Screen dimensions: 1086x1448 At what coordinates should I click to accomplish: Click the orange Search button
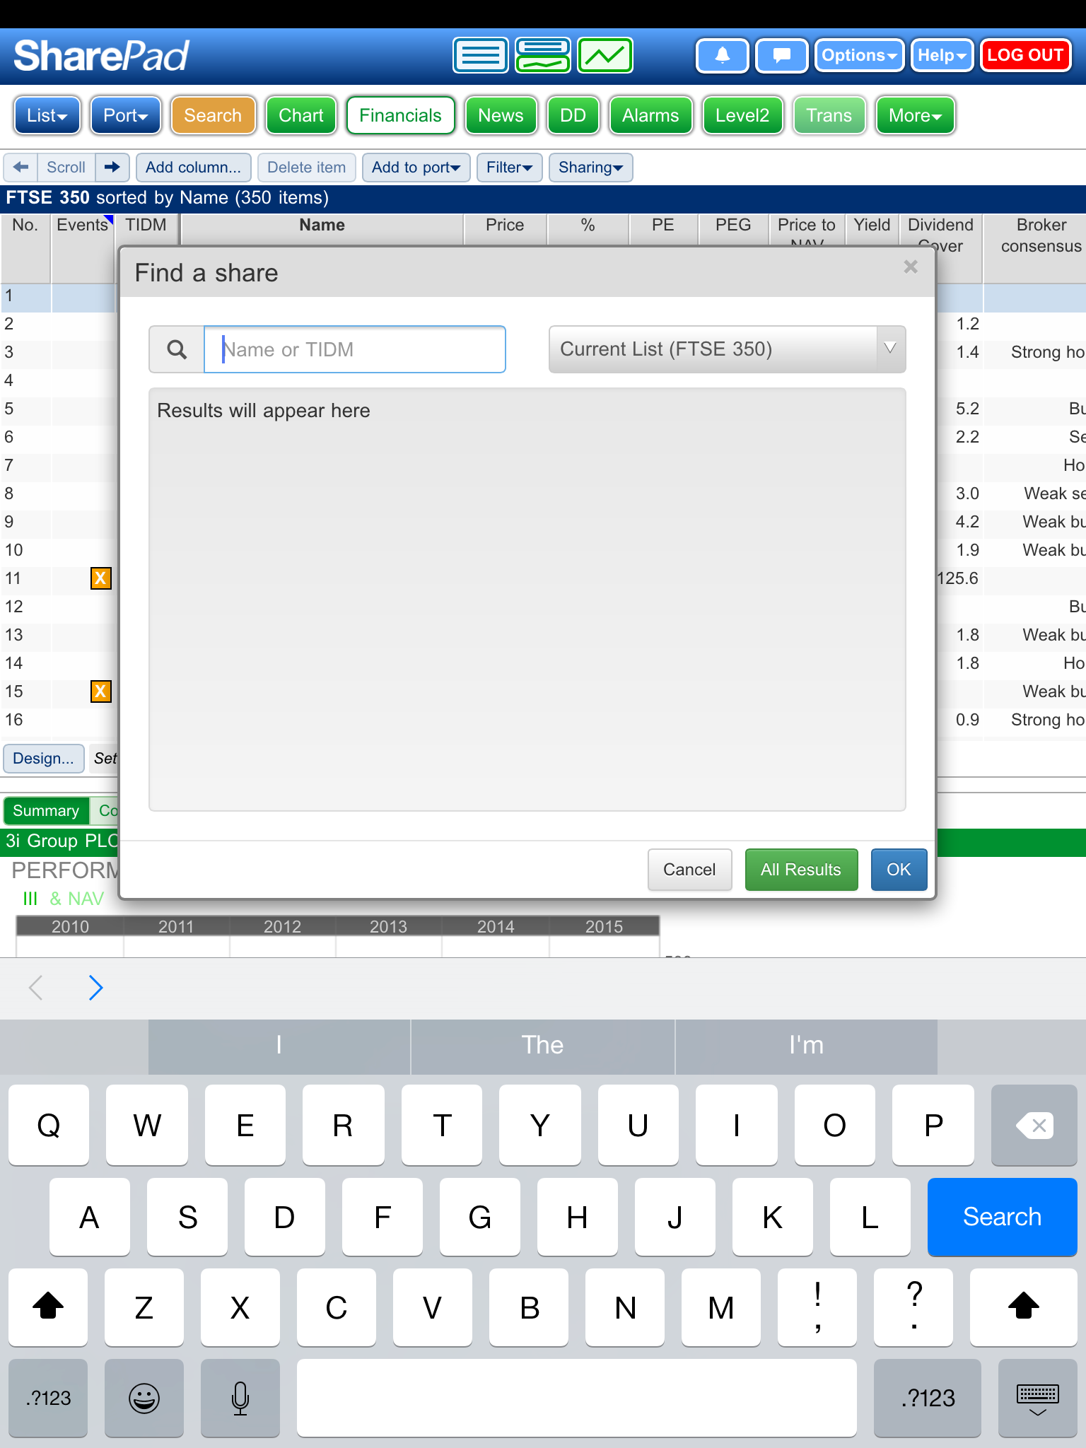click(213, 115)
